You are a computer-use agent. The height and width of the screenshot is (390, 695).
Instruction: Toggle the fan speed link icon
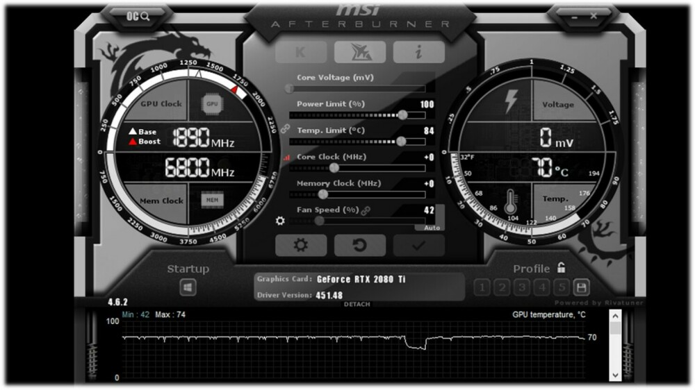click(x=366, y=211)
